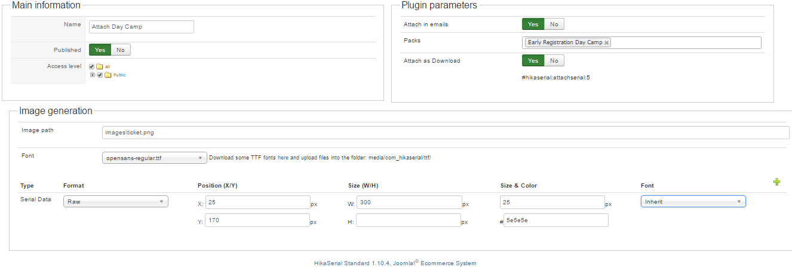Click the Image path text field
This screenshot has width=792, height=267.
[446, 133]
